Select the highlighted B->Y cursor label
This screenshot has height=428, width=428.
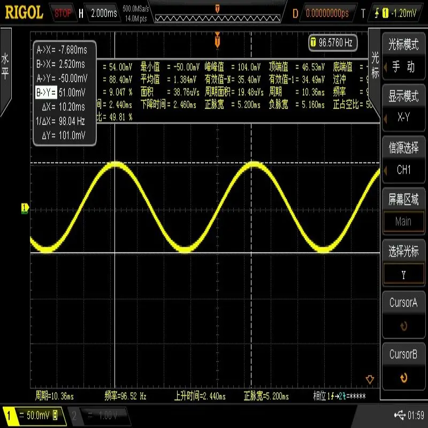pyautogui.click(x=46, y=92)
